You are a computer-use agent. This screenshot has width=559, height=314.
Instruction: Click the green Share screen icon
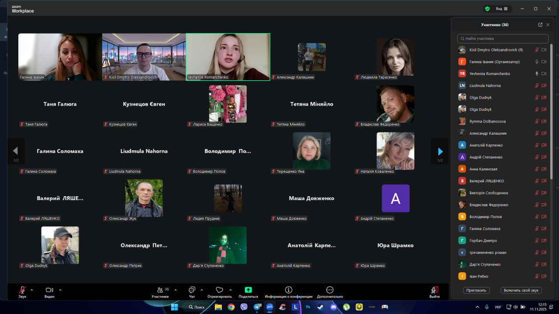(x=248, y=290)
